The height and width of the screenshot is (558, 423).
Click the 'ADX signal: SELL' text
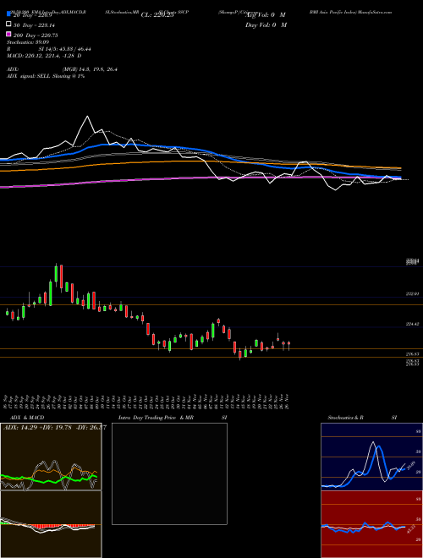pos(29,76)
